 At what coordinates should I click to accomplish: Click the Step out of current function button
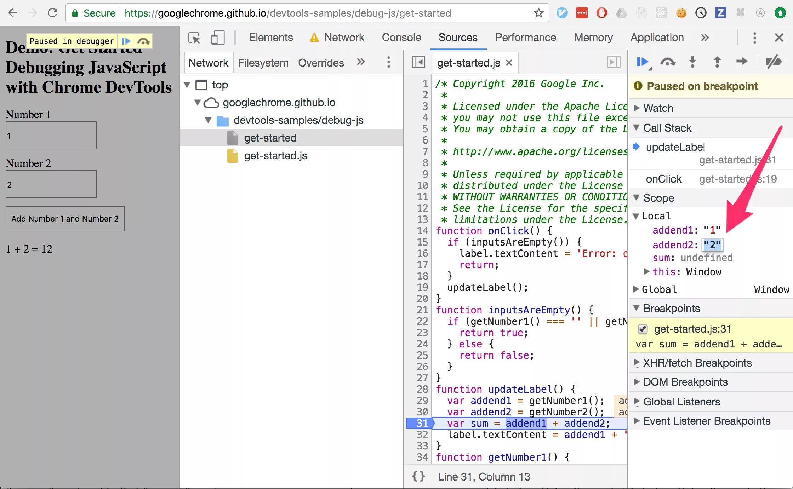[x=716, y=62]
